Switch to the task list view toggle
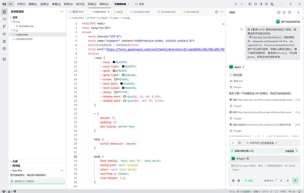304x193 pixels. point(233,143)
